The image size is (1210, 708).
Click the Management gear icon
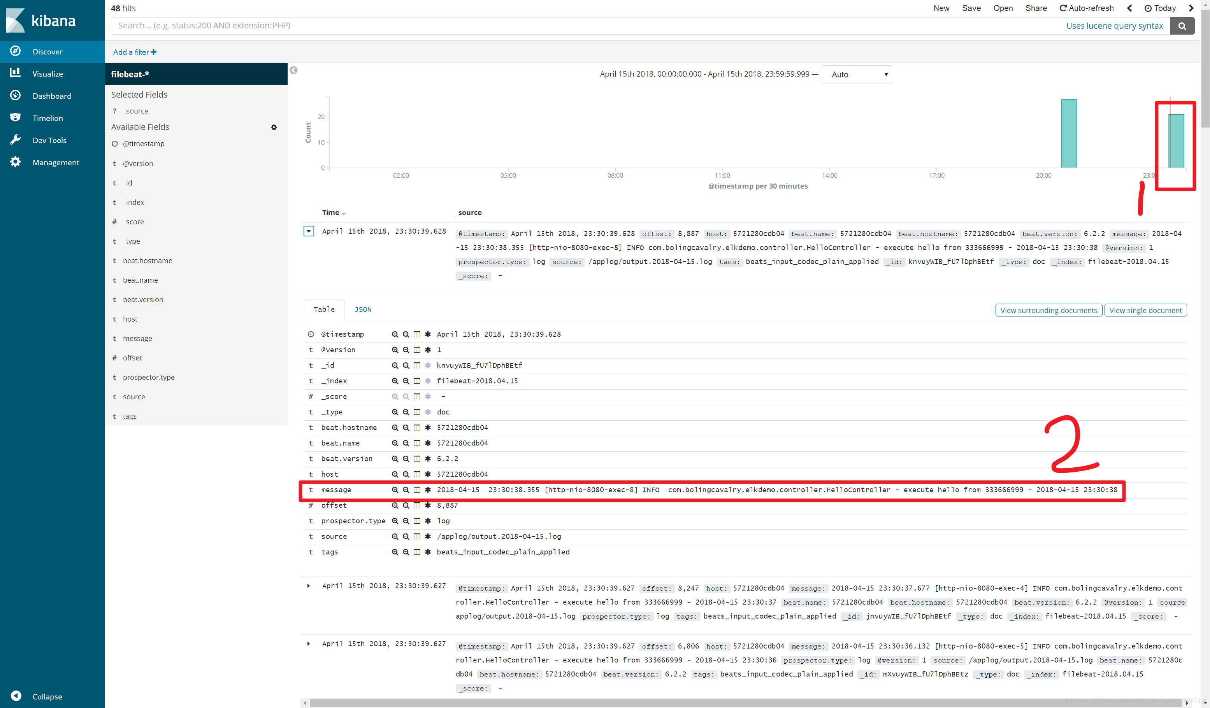15,162
